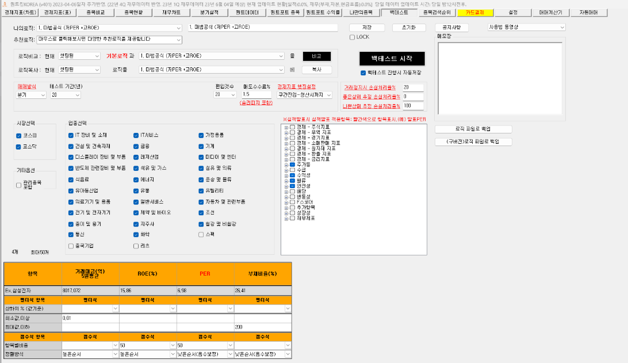
Task: Toggle the LOCK checkbox
Action: pos(352,37)
